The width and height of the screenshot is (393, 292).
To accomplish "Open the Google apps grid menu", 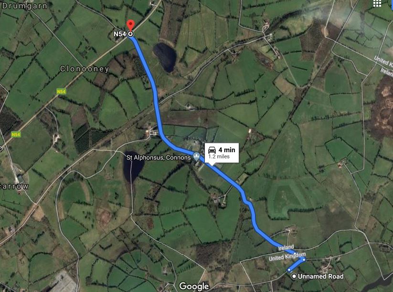I will 377,3.
